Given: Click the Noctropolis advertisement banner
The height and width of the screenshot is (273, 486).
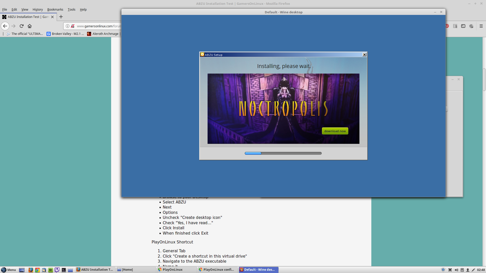Looking at the screenshot, I should tap(283, 109).
